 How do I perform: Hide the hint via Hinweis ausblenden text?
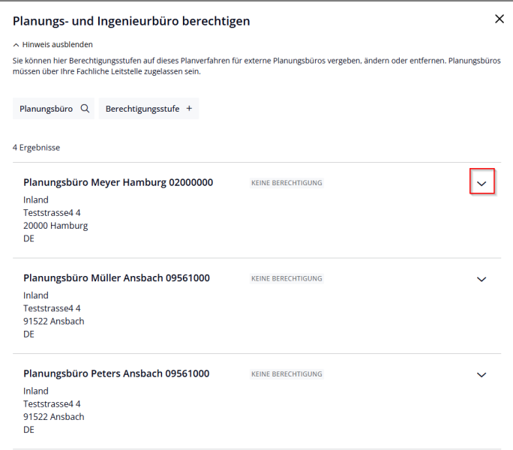coord(58,45)
